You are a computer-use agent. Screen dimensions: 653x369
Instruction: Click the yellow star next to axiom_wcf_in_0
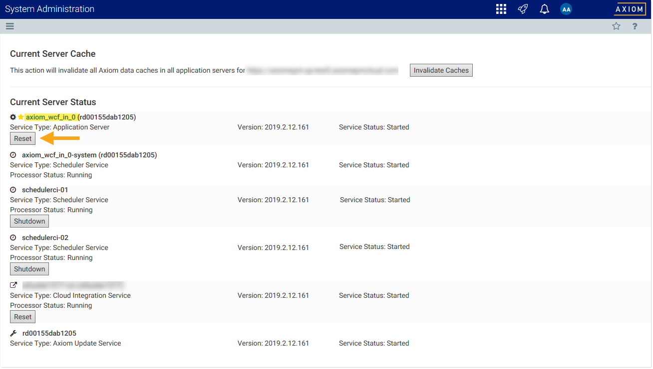[x=21, y=117]
